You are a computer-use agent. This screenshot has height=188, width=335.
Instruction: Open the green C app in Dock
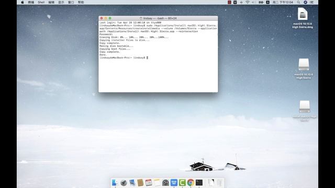click(182, 183)
